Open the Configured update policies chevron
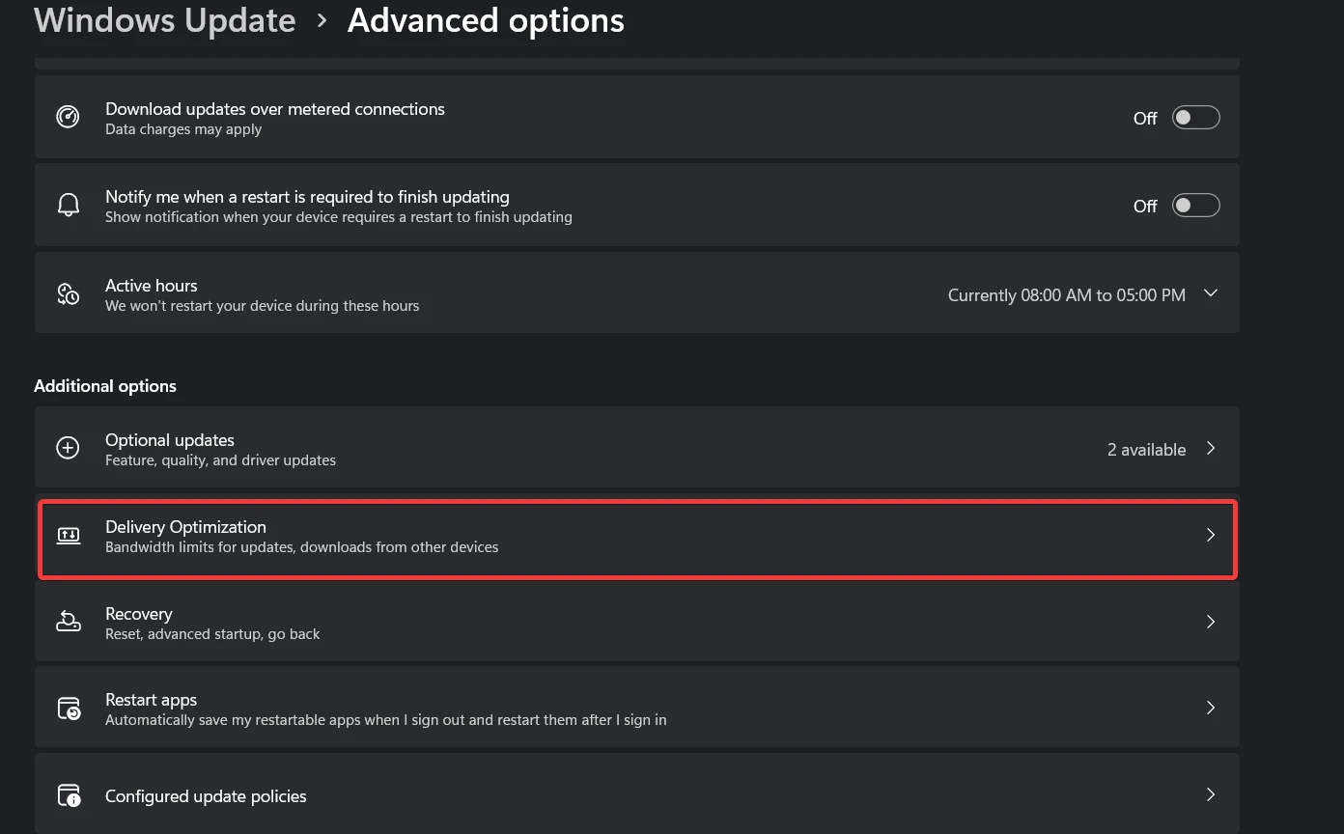The width and height of the screenshot is (1344, 834). tap(1211, 794)
